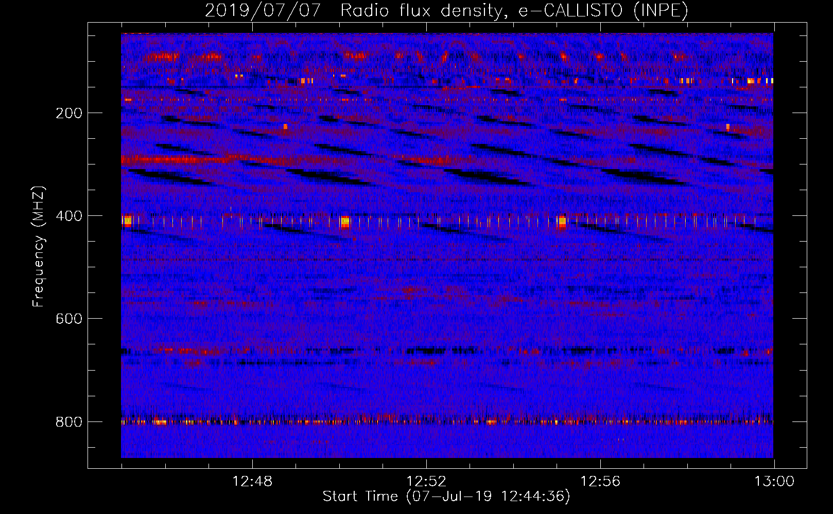Click the yellow streak at top right near 13:00
Image resolution: width=833 pixels, height=514 pixels.
(753, 81)
